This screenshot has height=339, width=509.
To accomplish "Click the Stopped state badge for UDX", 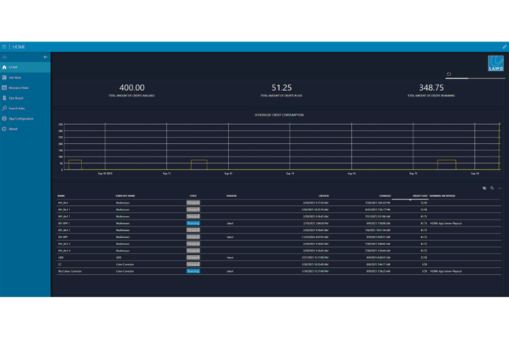I will [x=193, y=258].
